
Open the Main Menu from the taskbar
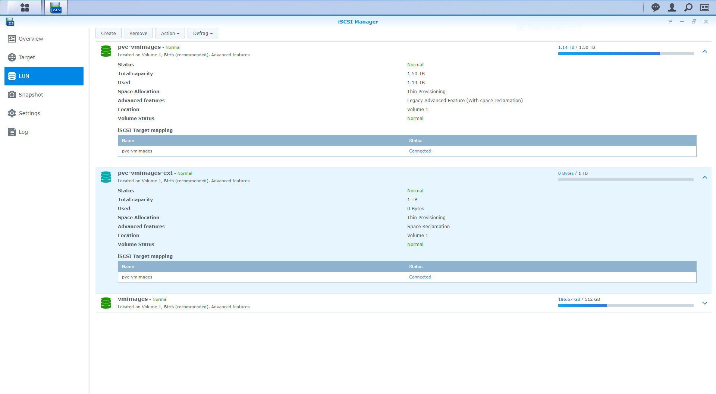click(x=24, y=7)
